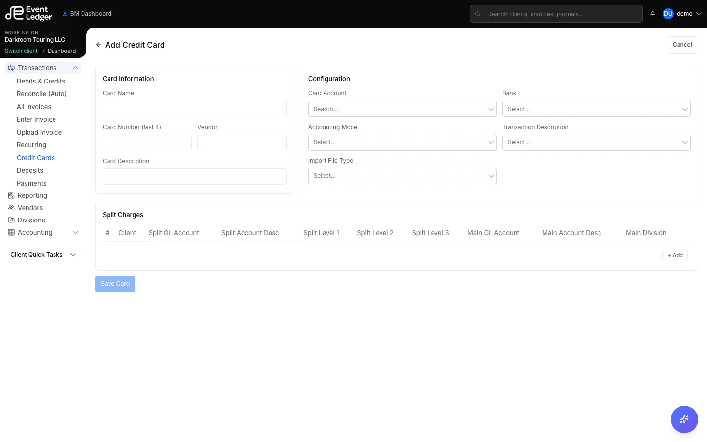Viewport: 707px width, 442px height.
Task: Focus the Card Description field
Action: click(x=194, y=177)
